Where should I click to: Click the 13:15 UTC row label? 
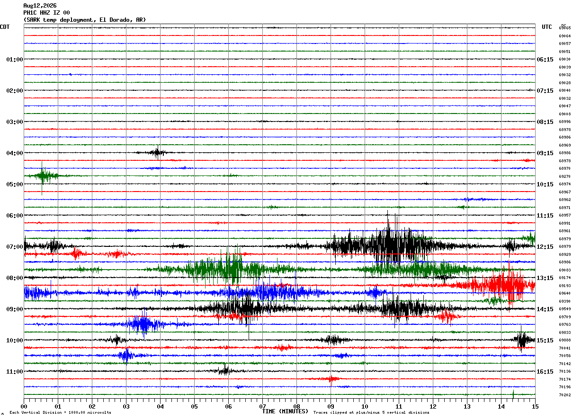pyautogui.click(x=545, y=278)
